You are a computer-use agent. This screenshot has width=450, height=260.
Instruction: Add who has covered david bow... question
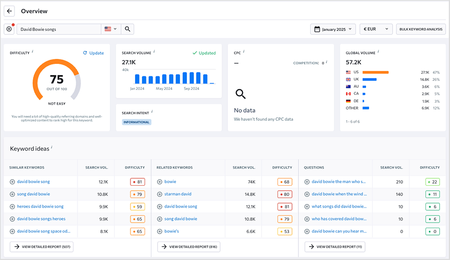307,219
